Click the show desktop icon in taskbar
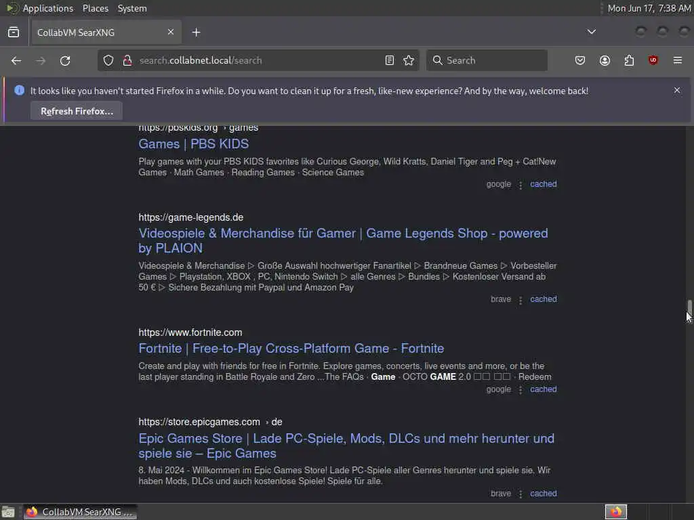 click(x=8, y=512)
